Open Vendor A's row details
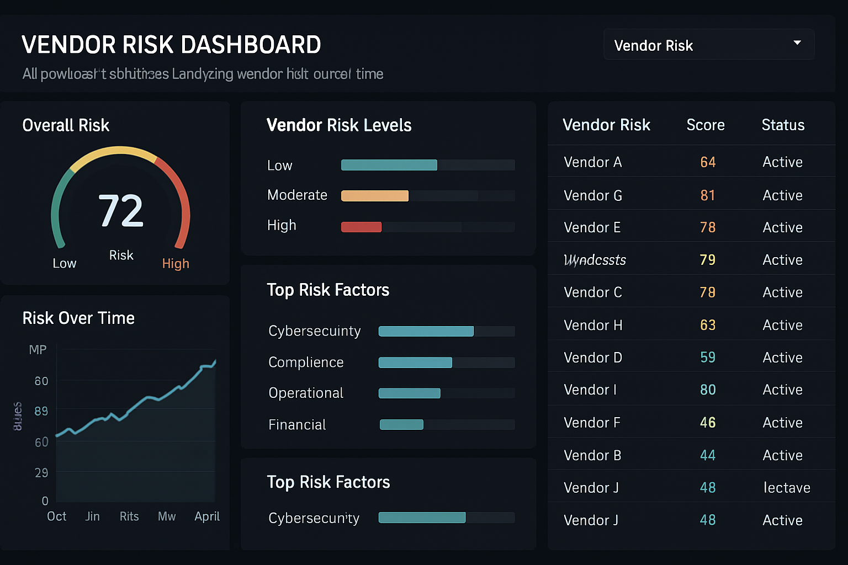848x565 pixels. tap(592, 162)
